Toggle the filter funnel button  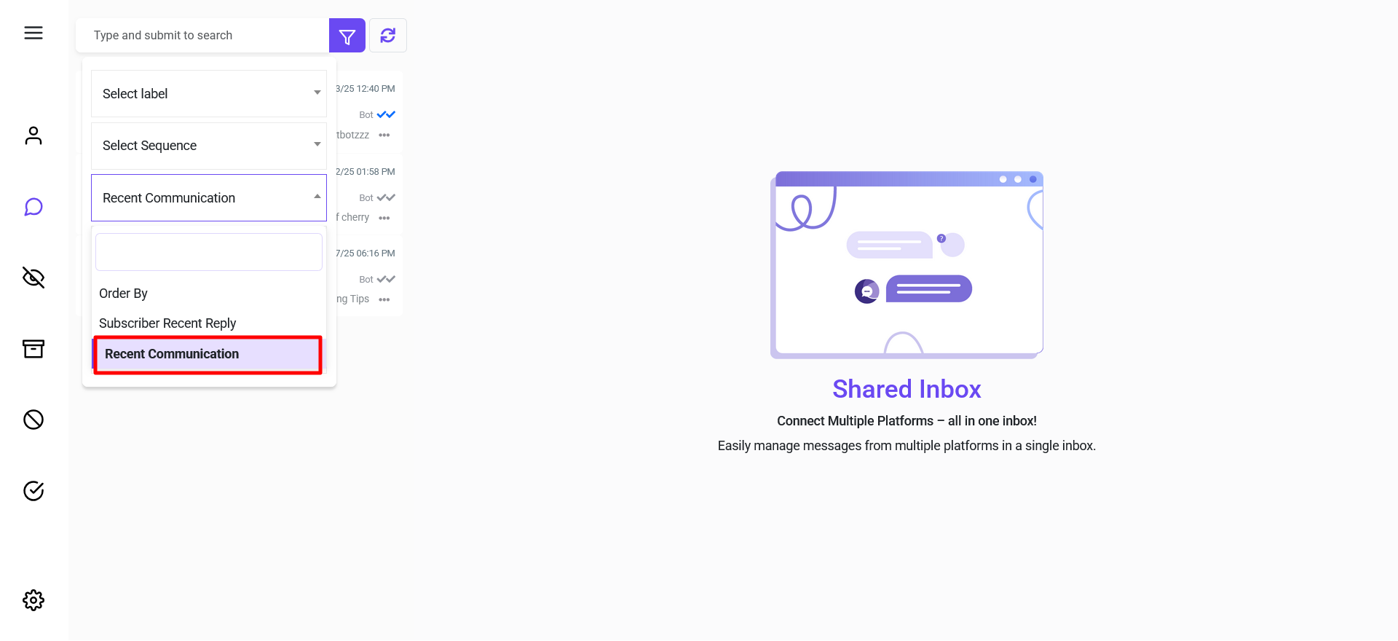[347, 36]
